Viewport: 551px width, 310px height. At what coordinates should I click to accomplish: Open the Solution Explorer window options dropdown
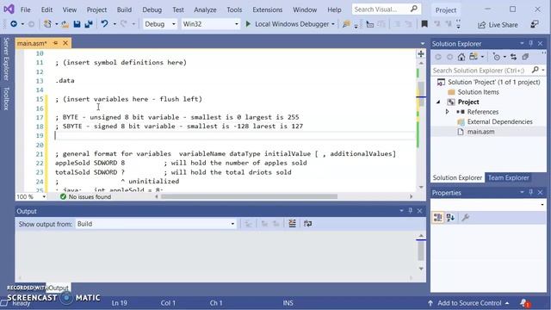[x=522, y=43]
